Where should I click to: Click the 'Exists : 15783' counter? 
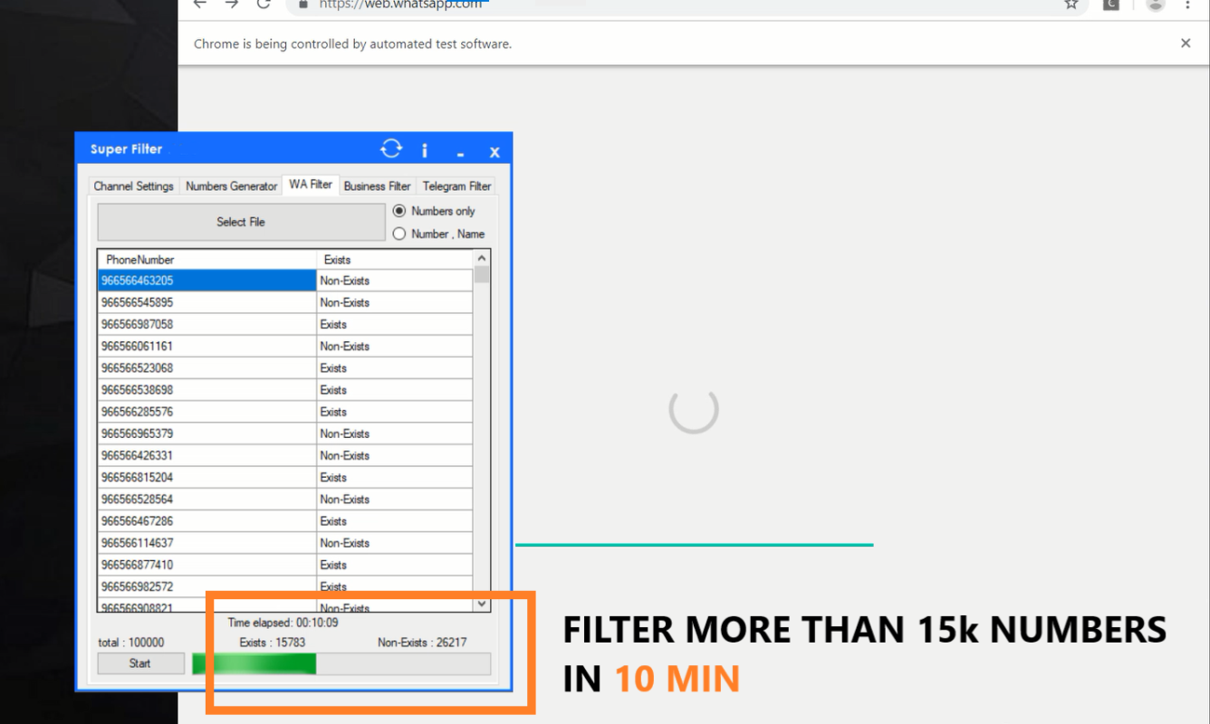point(273,643)
